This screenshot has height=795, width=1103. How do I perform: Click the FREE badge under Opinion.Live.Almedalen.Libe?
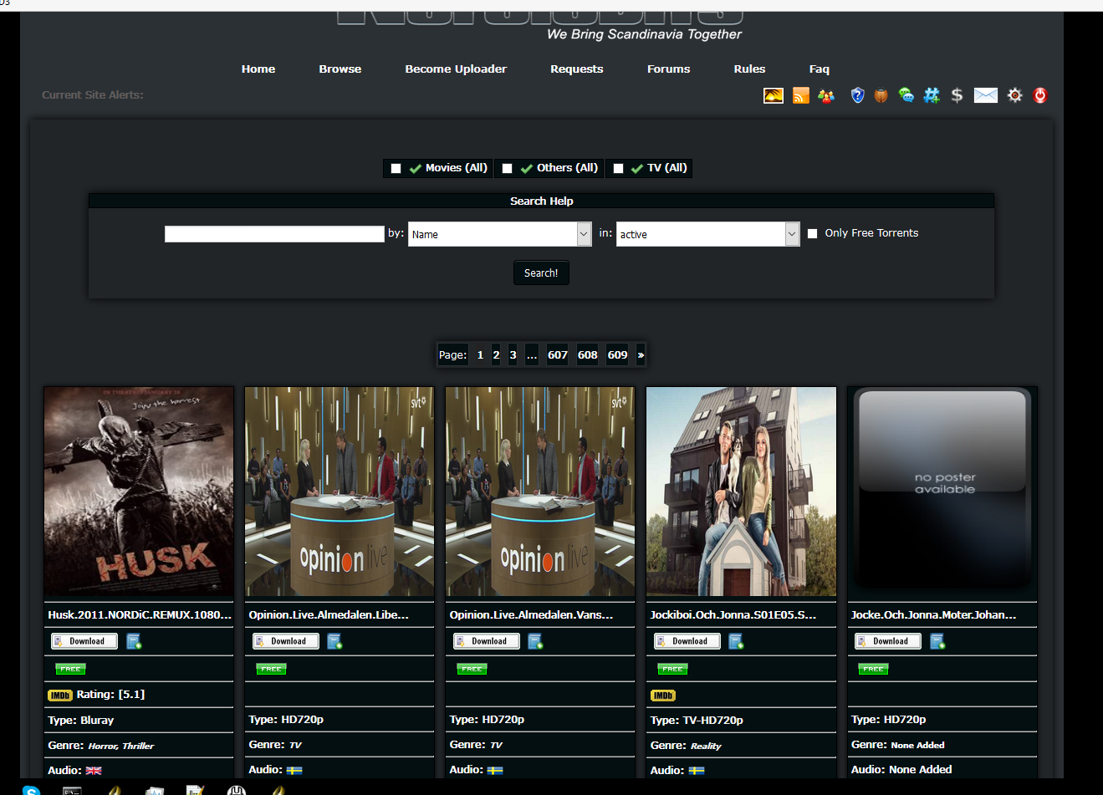[x=271, y=669]
